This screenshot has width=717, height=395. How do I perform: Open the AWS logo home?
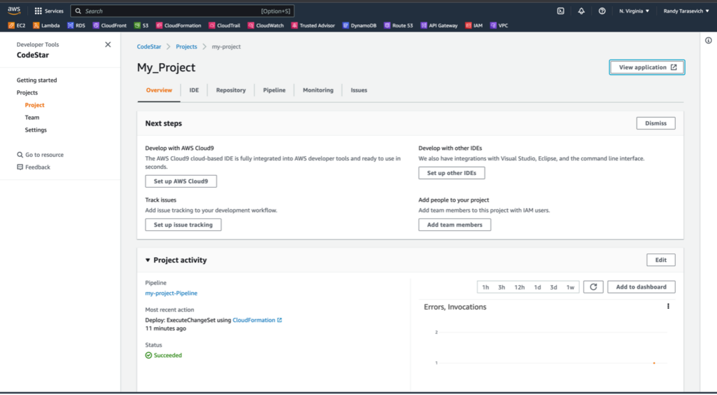[x=14, y=11]
